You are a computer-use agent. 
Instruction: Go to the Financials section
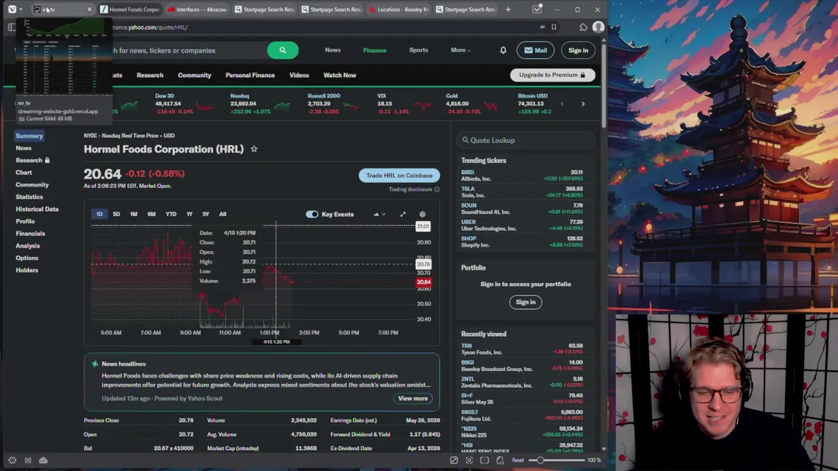pos(30,234)
